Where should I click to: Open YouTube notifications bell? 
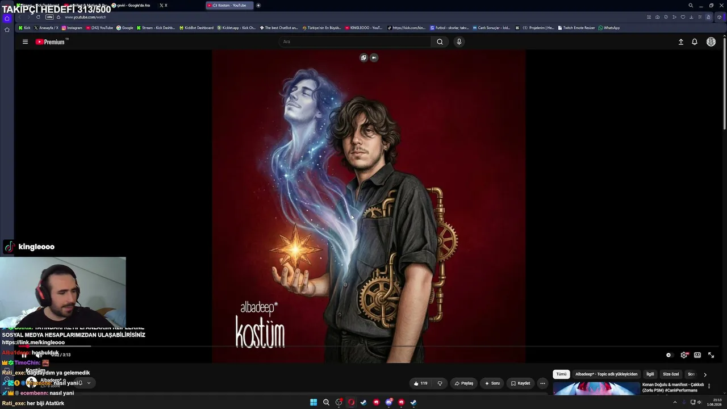[x=694, y=41]
